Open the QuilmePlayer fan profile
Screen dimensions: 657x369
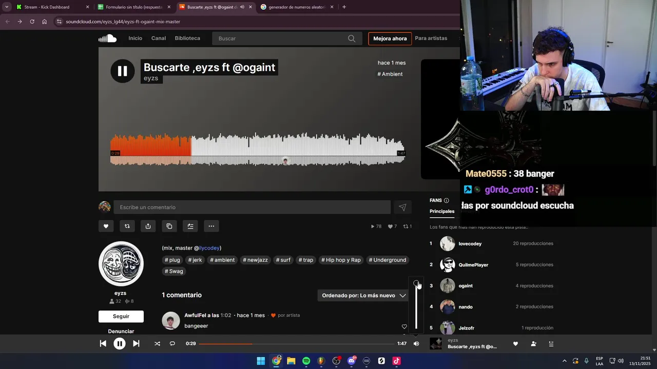tap(473, 265)
